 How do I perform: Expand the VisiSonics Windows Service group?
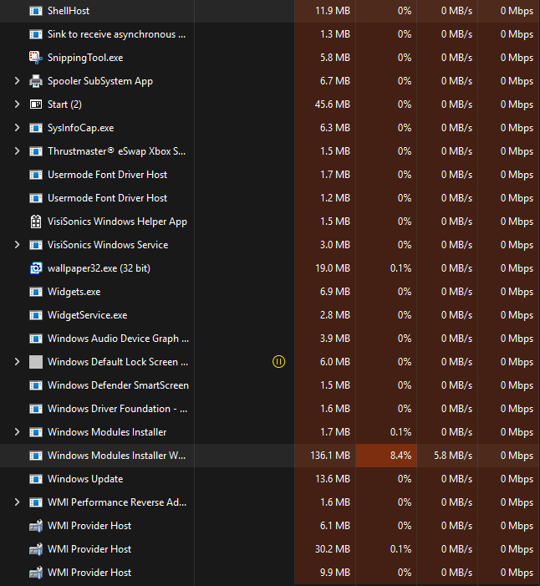point(17,245)
